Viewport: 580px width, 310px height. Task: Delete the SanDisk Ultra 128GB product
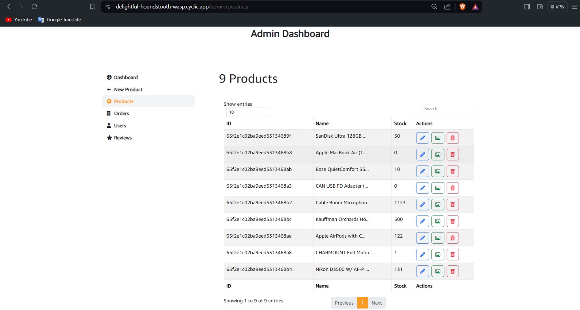click(452, 138)
